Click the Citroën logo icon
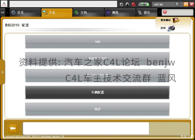Viewport: 195px width, 140px height. (4, 4)
